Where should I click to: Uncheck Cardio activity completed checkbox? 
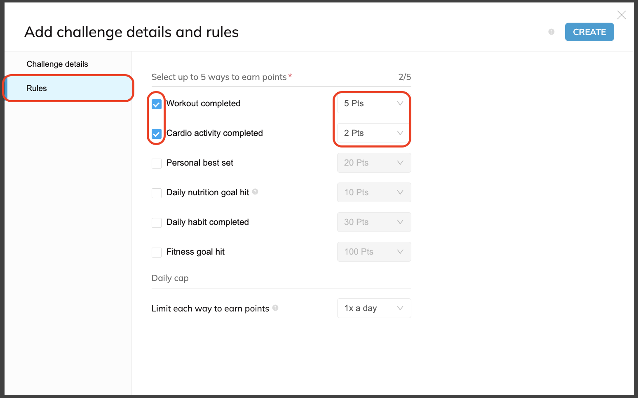tap(157, 134)
